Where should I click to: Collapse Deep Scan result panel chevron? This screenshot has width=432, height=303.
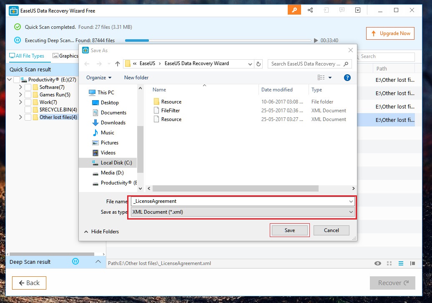98,261
